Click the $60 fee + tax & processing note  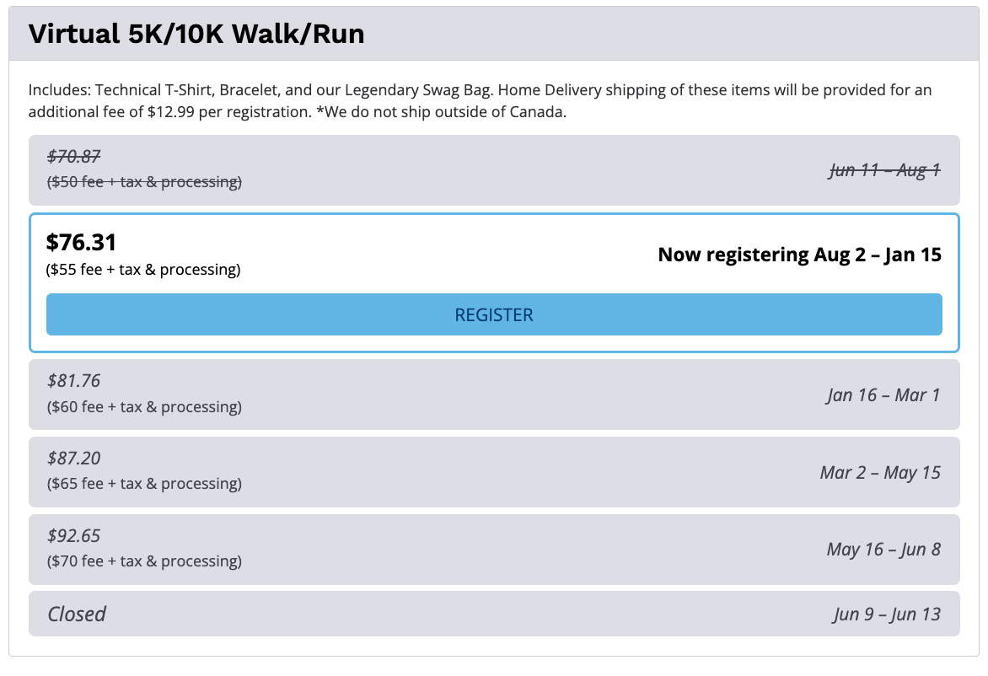(x=144, y=407)
